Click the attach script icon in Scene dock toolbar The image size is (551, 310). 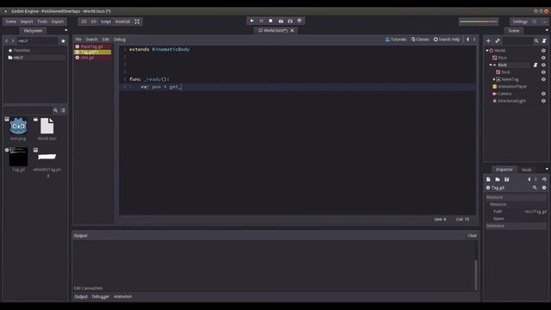544,40
